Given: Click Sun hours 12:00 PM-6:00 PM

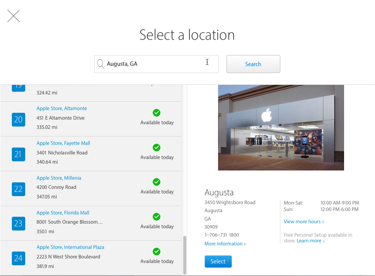Looking at the screenshot, I should pyautogui.click(x=339, y=209).
